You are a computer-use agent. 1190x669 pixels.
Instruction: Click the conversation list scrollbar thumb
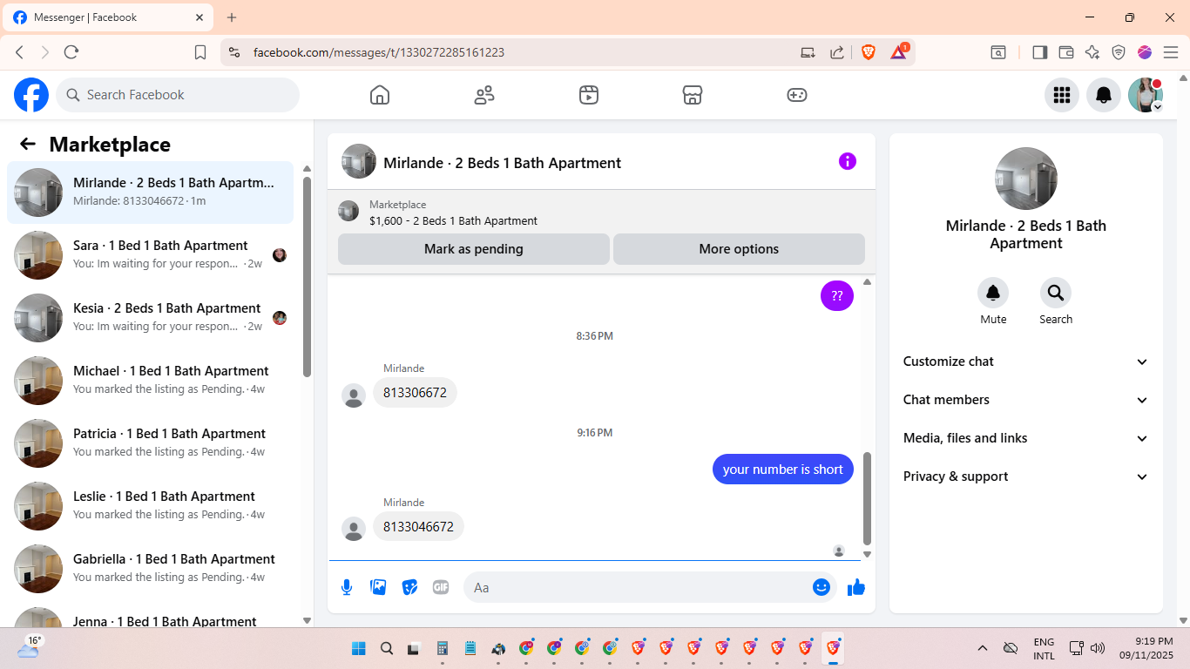[307, 277]
